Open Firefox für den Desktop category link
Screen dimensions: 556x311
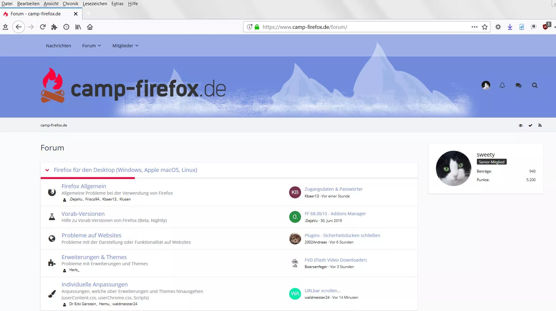point(126,170)
